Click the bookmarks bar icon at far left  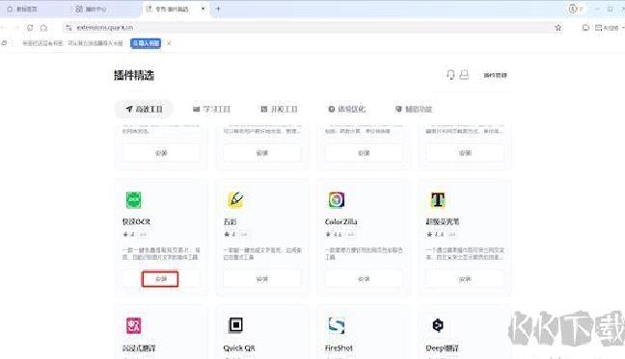click(x=4, y=43)
